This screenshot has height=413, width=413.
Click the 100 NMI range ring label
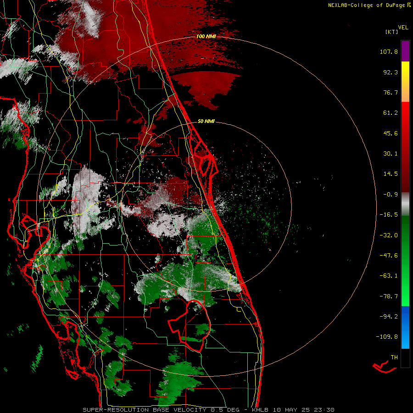pyautogui.click(x=206, y=36)
